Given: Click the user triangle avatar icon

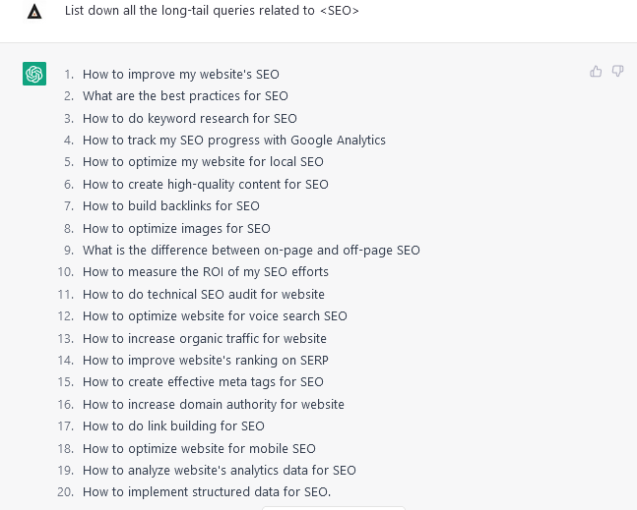Looking at the screenshot, I should point(34,12).
